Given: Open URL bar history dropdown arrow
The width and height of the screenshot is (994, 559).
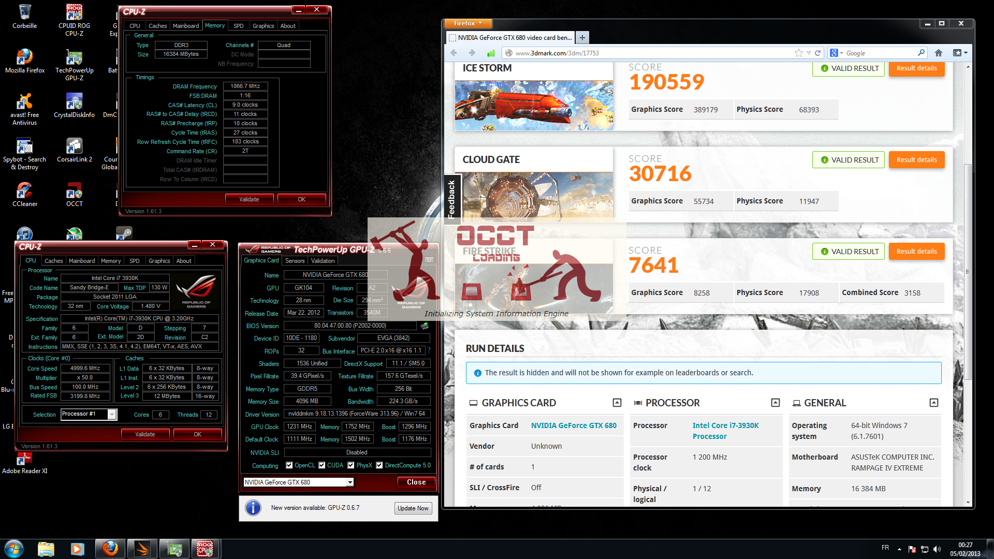Looking at the screenshot, I should click(x=809, y=53).
